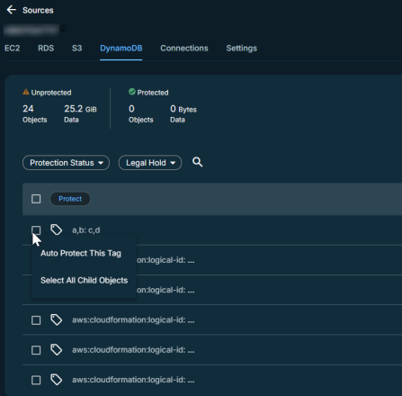This screenshot has width=402, height=396.
Task: Switch to the EC2 tab
Action: [13, 49]
